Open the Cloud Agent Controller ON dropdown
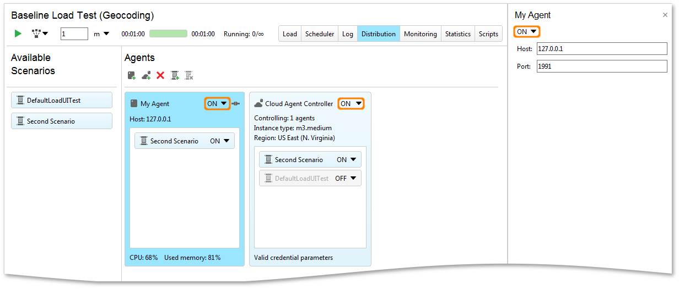This screenshot has height=289, width=679. tap(351, 103)
